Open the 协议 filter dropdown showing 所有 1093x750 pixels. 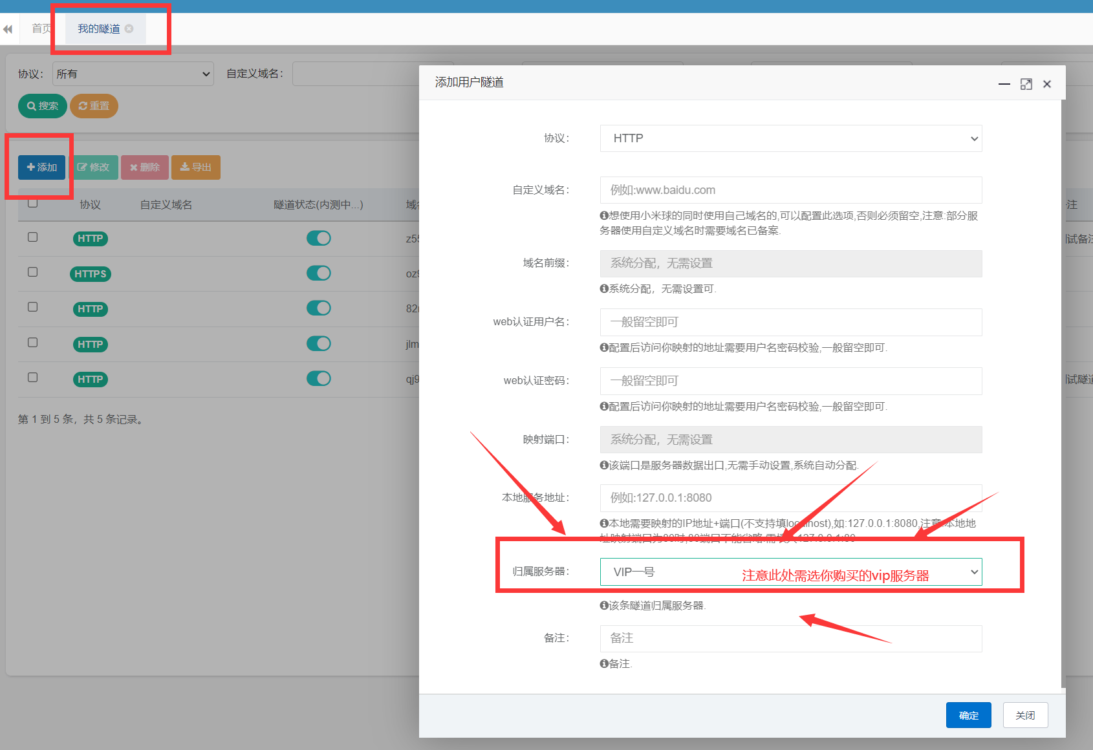(x=133, y=74)
